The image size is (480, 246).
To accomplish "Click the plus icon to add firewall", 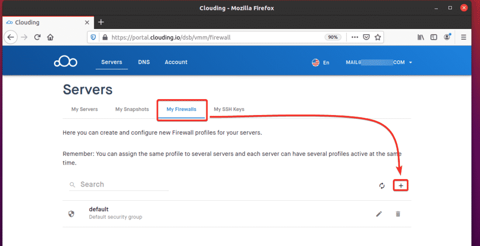I will point(400,186).
